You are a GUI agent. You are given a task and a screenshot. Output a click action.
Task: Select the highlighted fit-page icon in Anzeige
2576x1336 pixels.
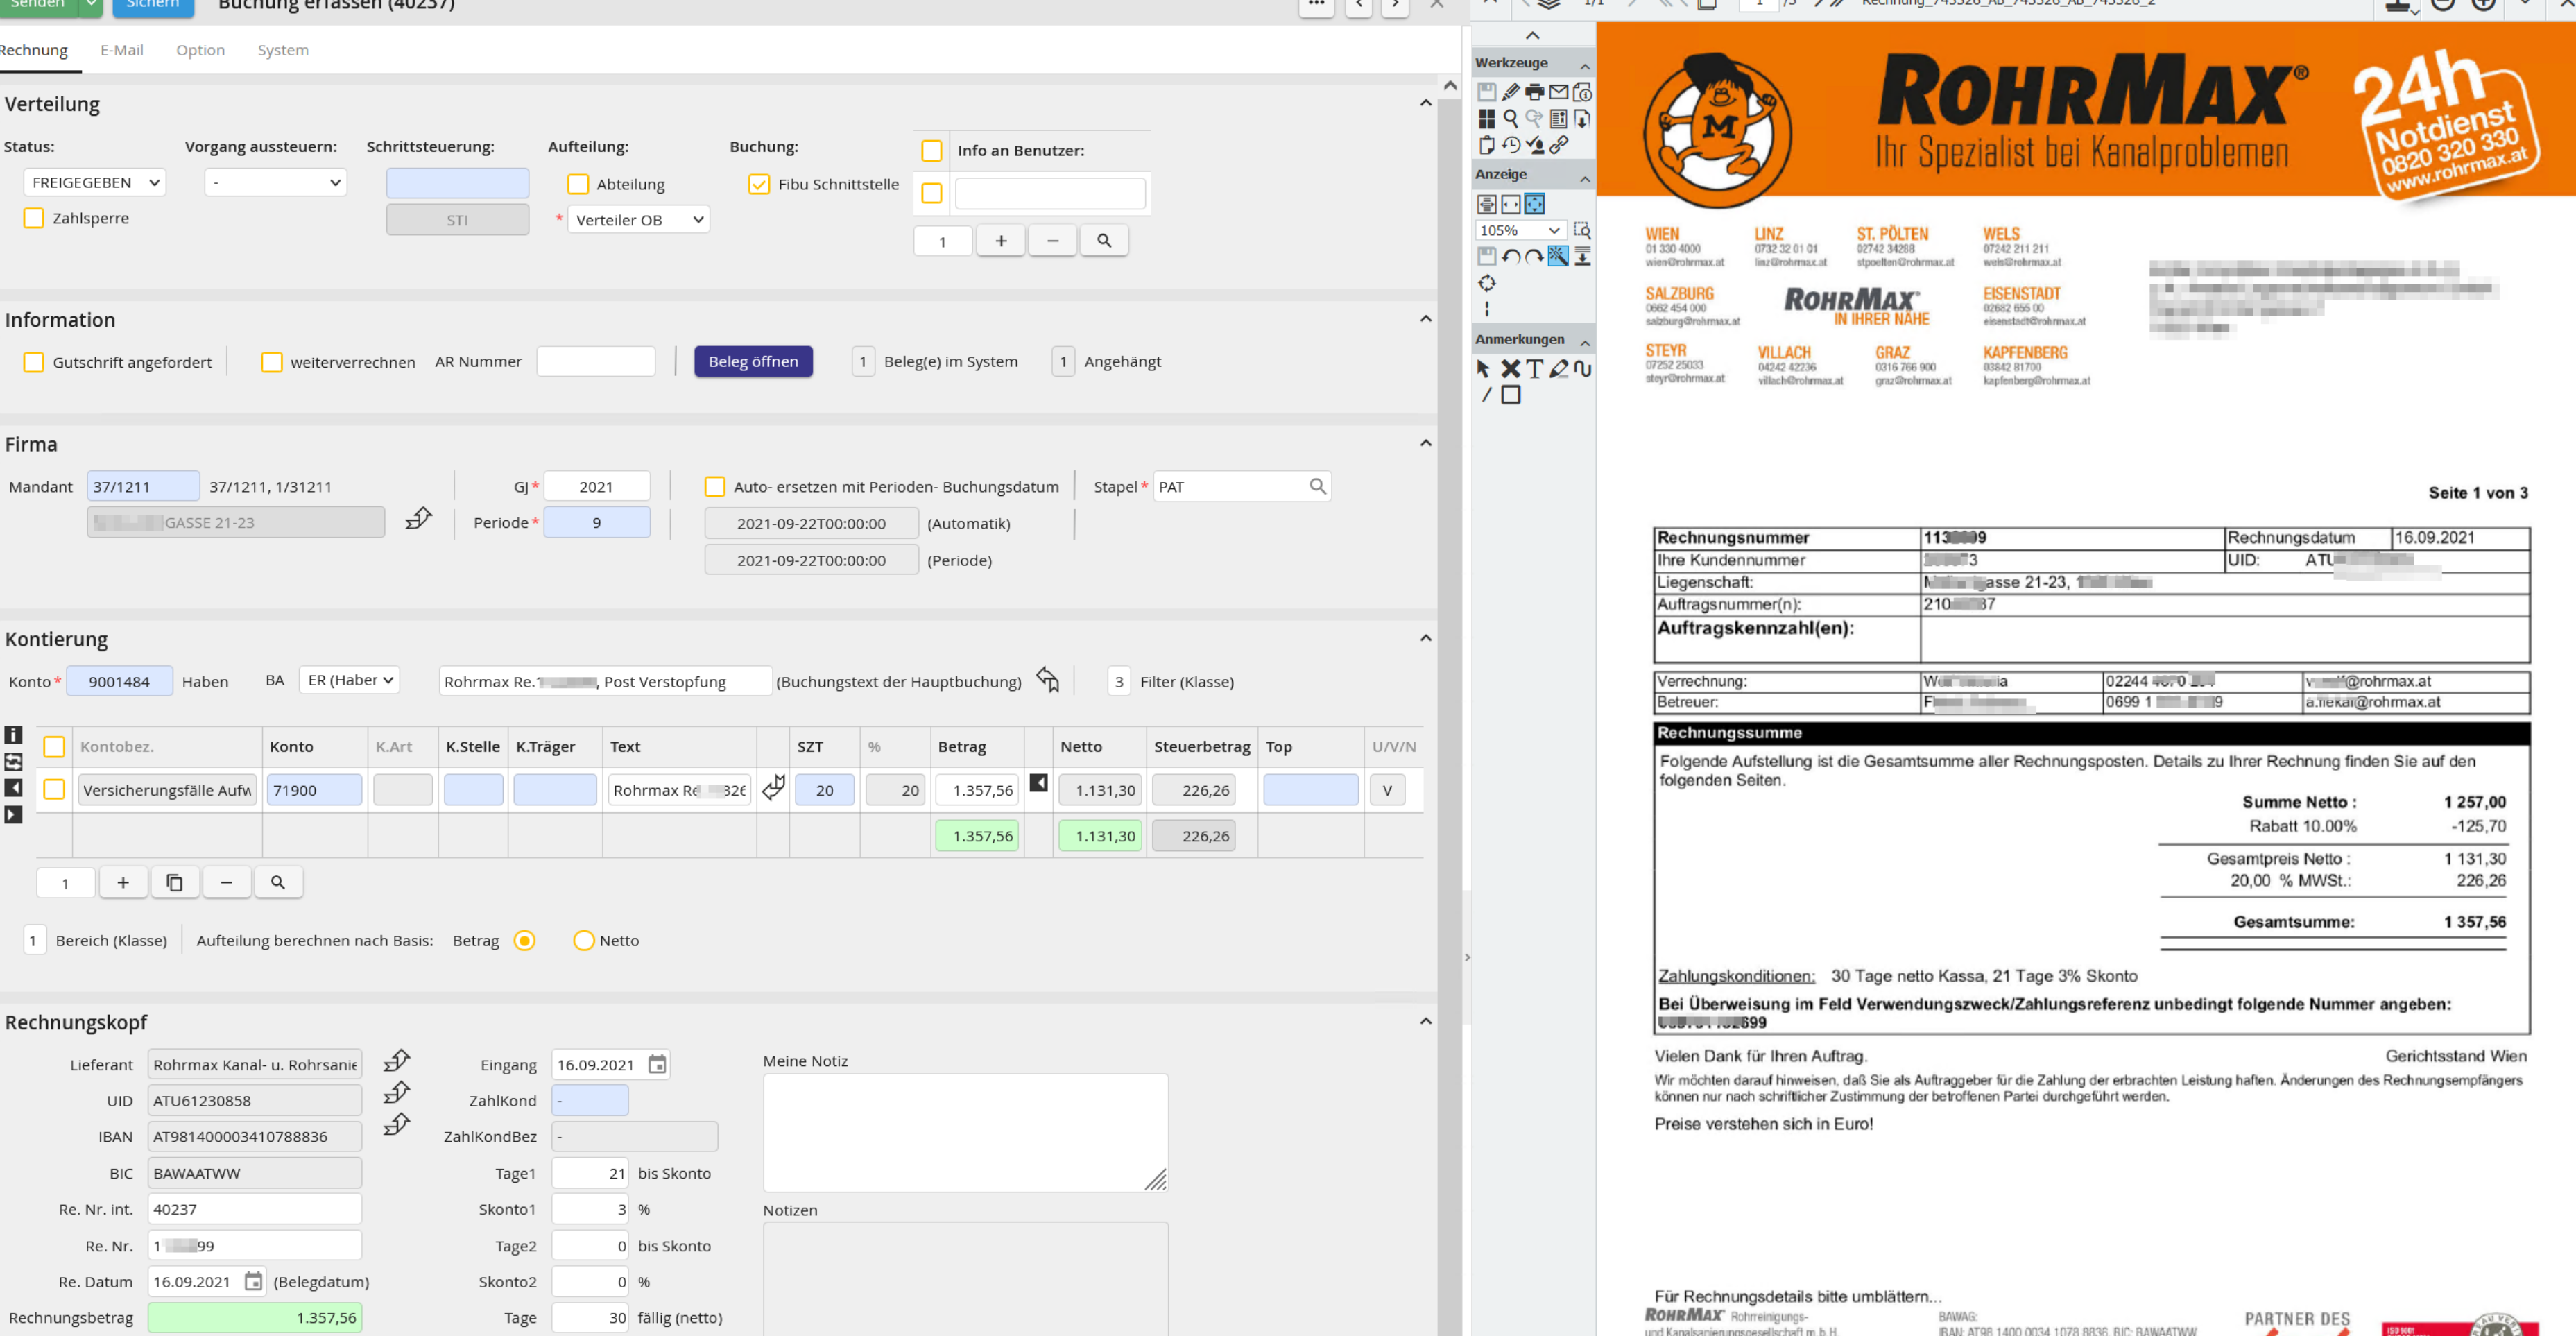coord(1534,204)
